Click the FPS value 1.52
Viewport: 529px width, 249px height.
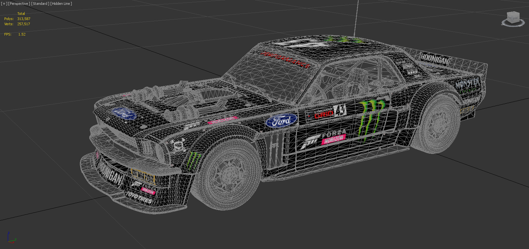pos(22,34)
